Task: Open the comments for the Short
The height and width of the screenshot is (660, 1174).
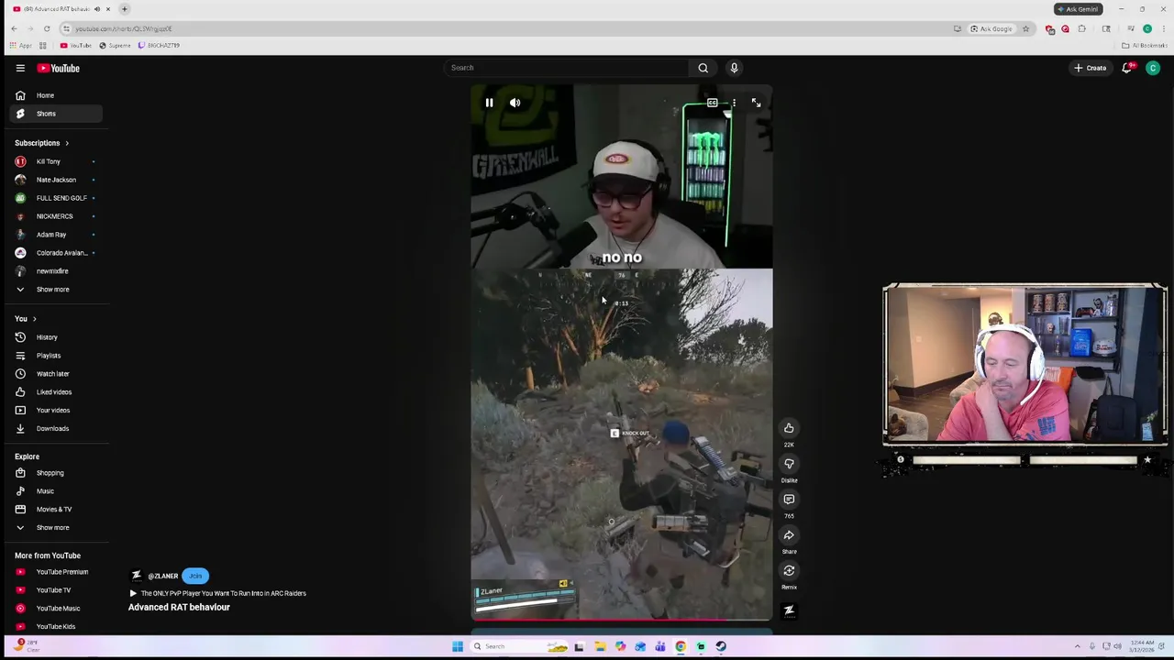Action: (789, 500)
